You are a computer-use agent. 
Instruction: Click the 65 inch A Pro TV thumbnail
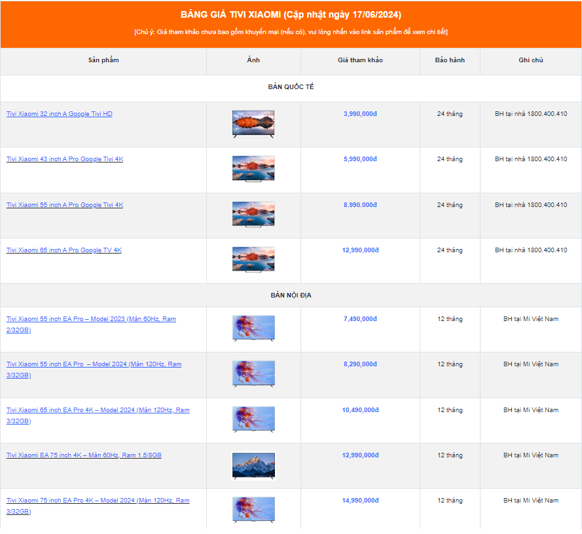[x=253, y=259]
